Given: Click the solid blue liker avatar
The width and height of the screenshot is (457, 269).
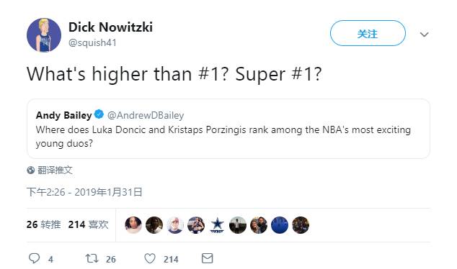Looking at the screenshot, I should (x=280, y=225).
